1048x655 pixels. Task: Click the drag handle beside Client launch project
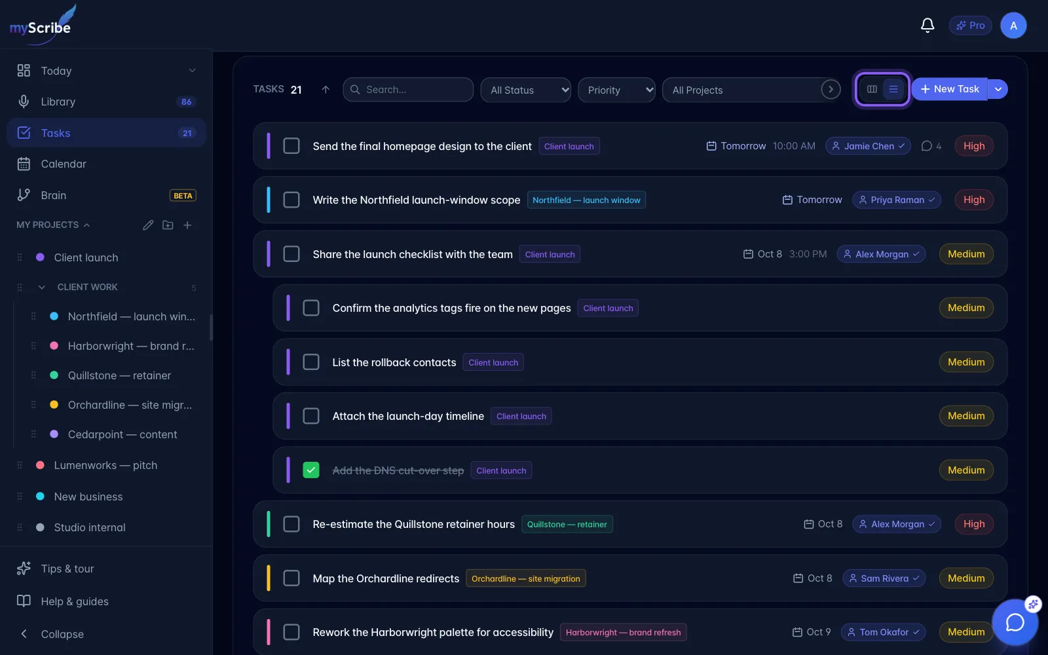[20, 257]
